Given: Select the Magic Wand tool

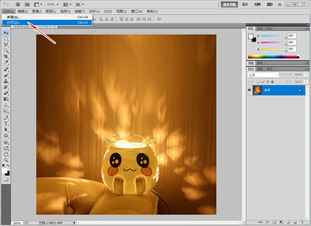Looking at the screenshot, I should (6, 50).
